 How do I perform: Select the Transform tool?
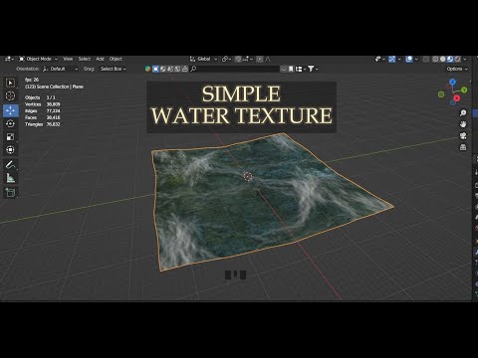click(x=10, y=150)
